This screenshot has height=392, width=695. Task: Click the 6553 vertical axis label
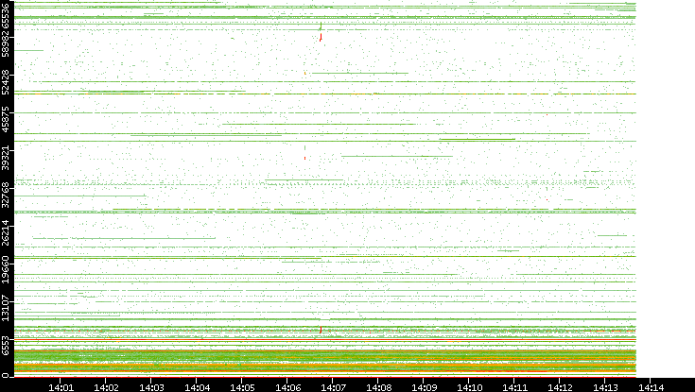coord(8,343)
